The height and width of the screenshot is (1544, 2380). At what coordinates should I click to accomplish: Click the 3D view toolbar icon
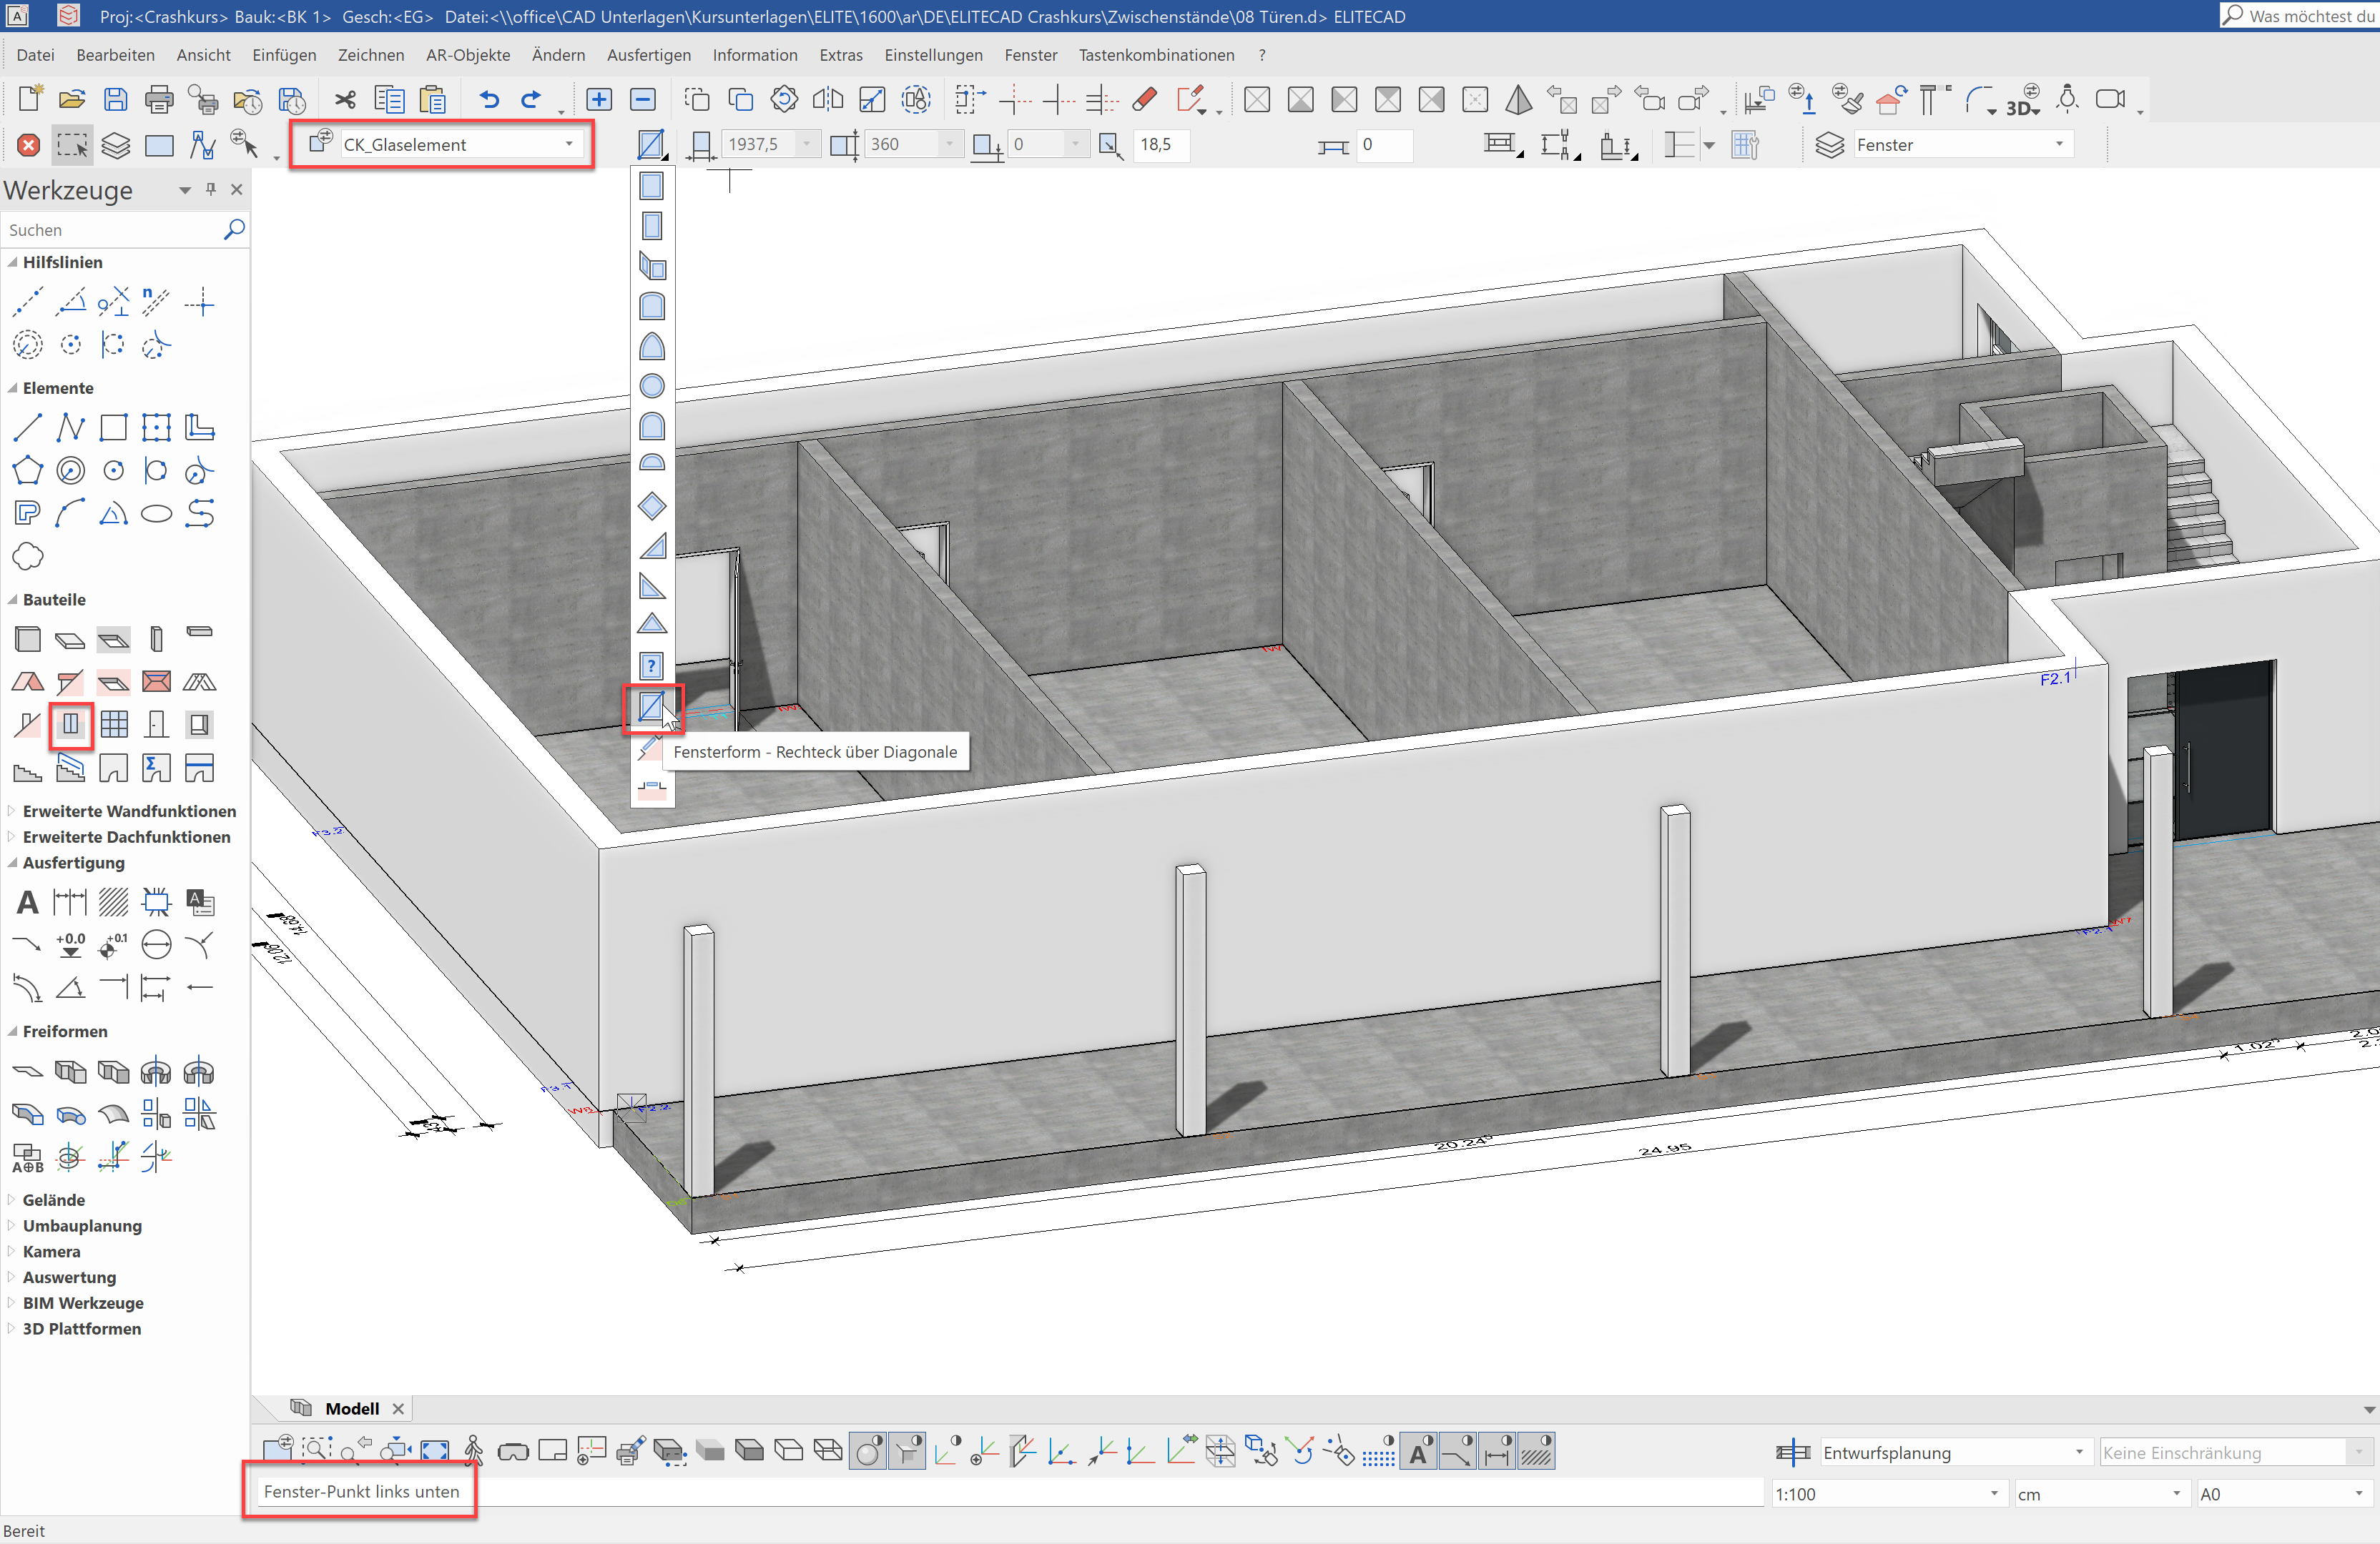[2022, 101]
